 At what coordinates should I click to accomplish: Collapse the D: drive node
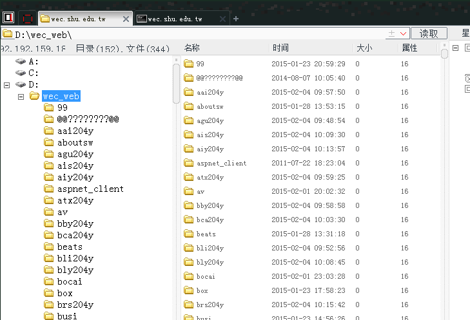[x=6, y=86]
